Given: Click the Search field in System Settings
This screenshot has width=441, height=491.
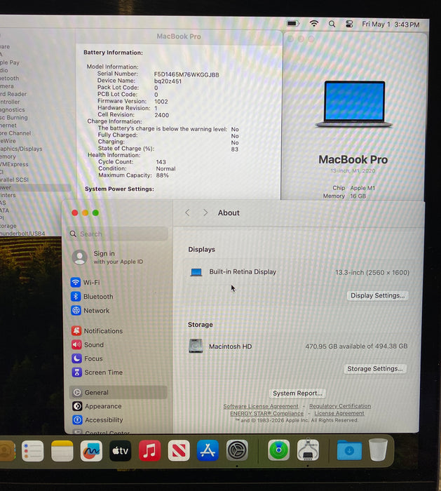Looking at the screenshot, I should click(x=118, y=234).
